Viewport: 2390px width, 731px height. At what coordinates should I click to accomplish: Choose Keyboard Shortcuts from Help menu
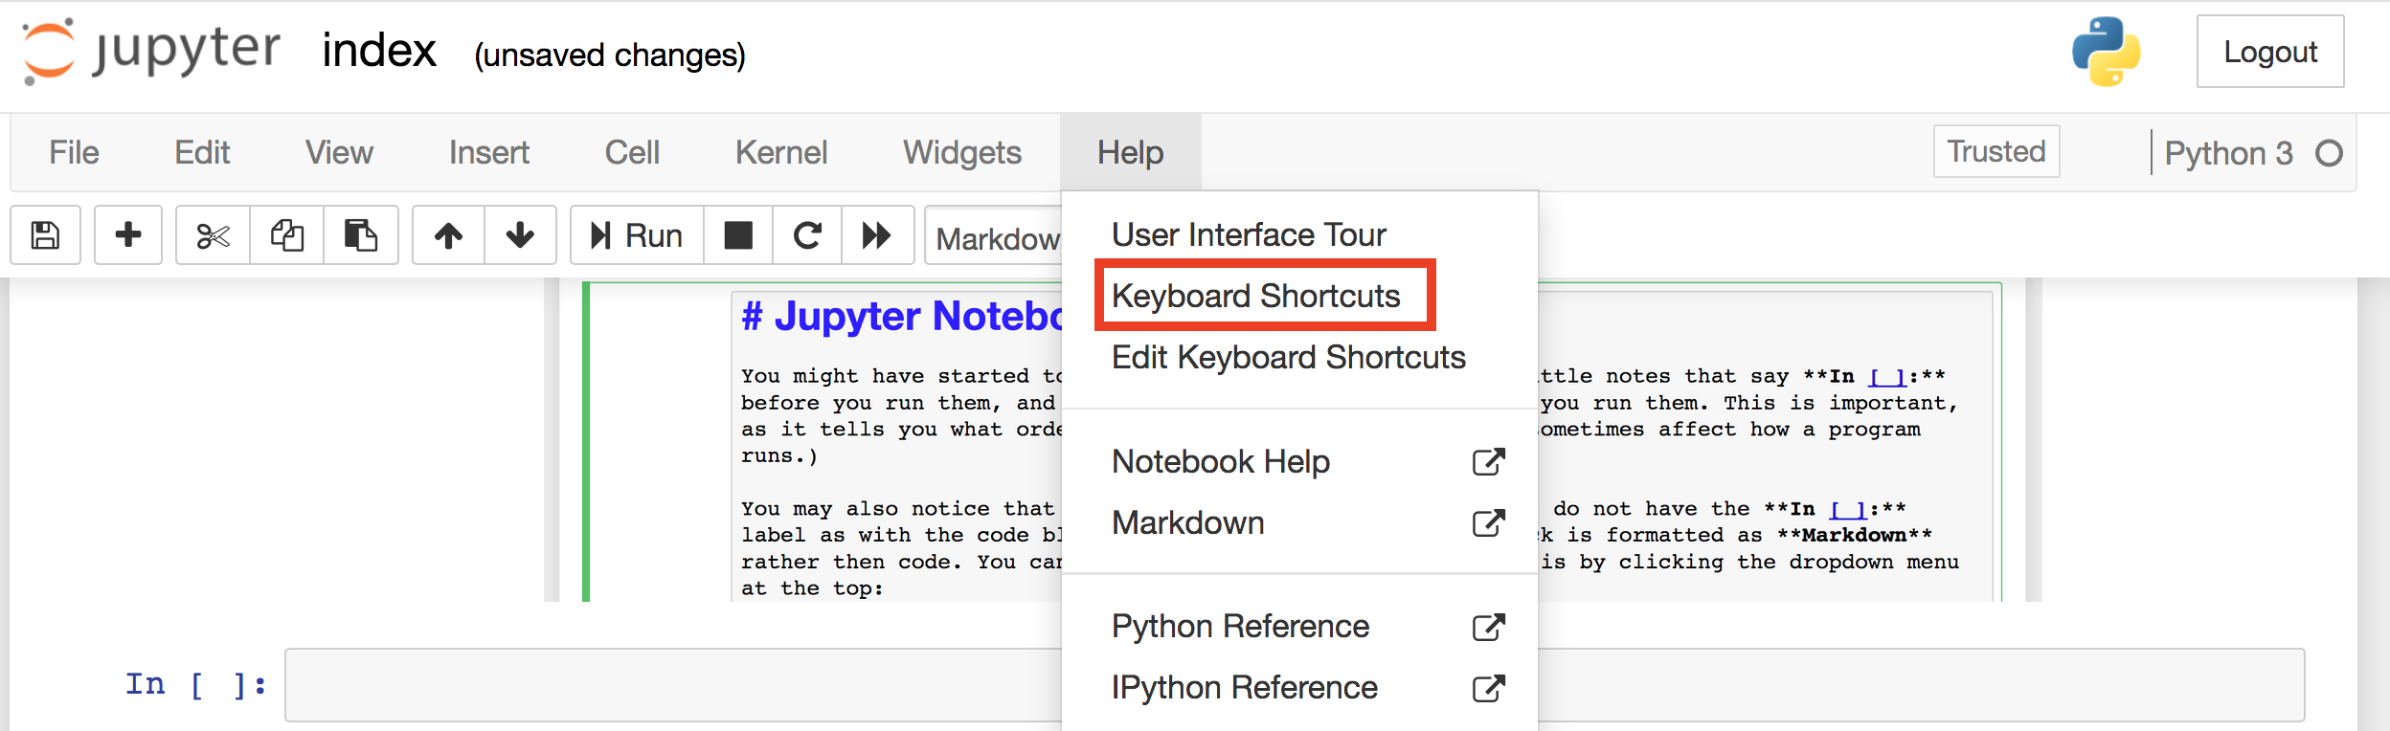1300,296
